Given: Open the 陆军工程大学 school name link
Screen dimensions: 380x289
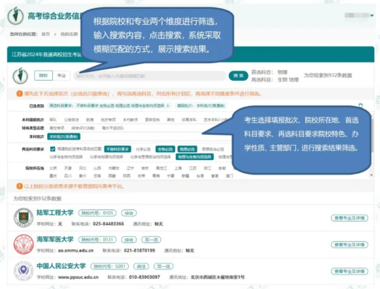Looking at the screenshot, I should click(x=55, y=213).
